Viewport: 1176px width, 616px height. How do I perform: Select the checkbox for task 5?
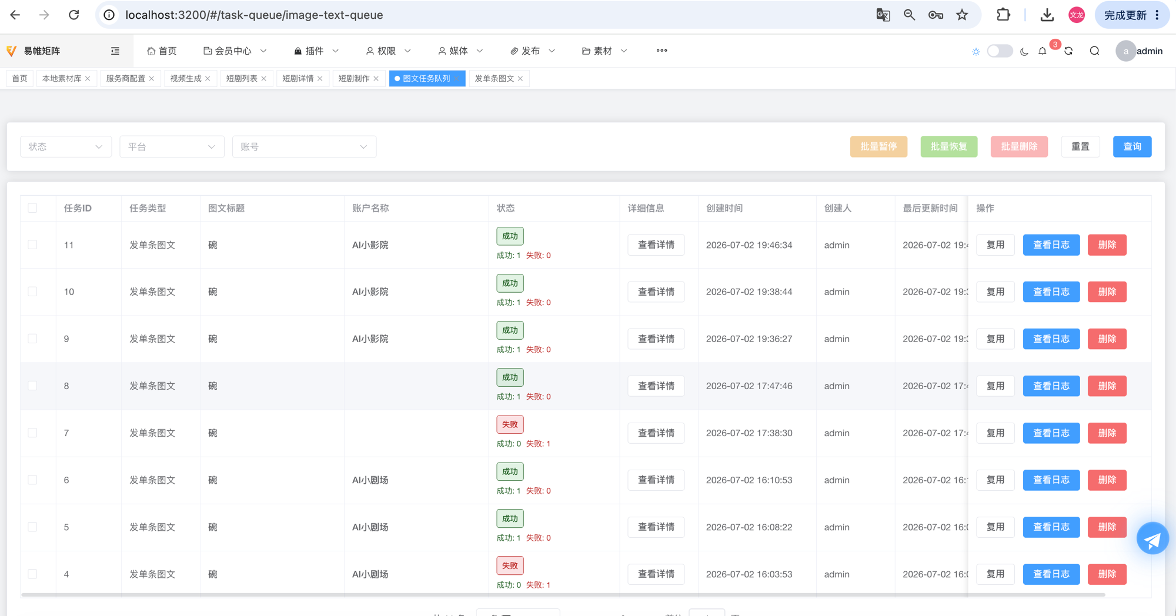(32, 527)
